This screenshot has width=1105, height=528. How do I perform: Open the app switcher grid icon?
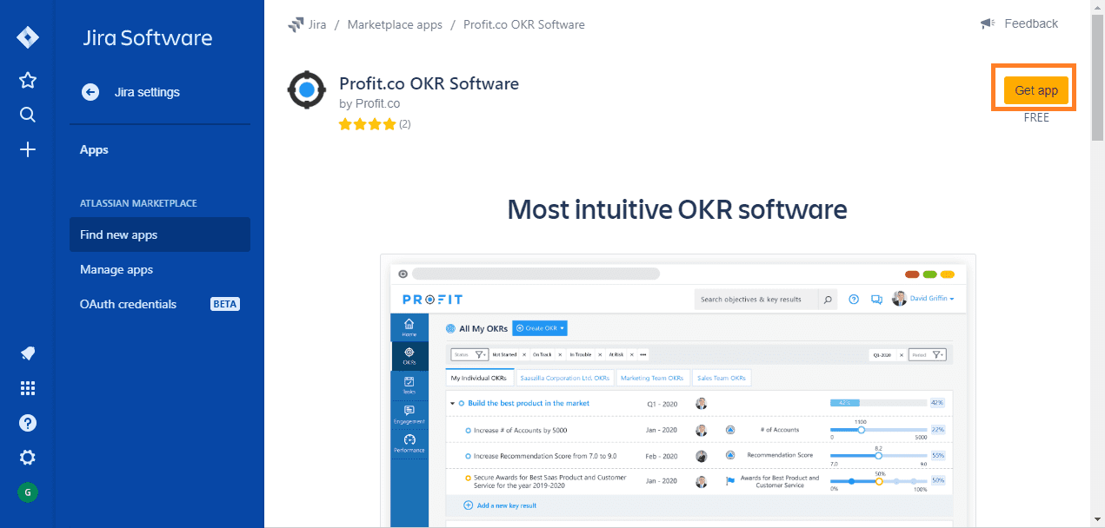[28, 388]
